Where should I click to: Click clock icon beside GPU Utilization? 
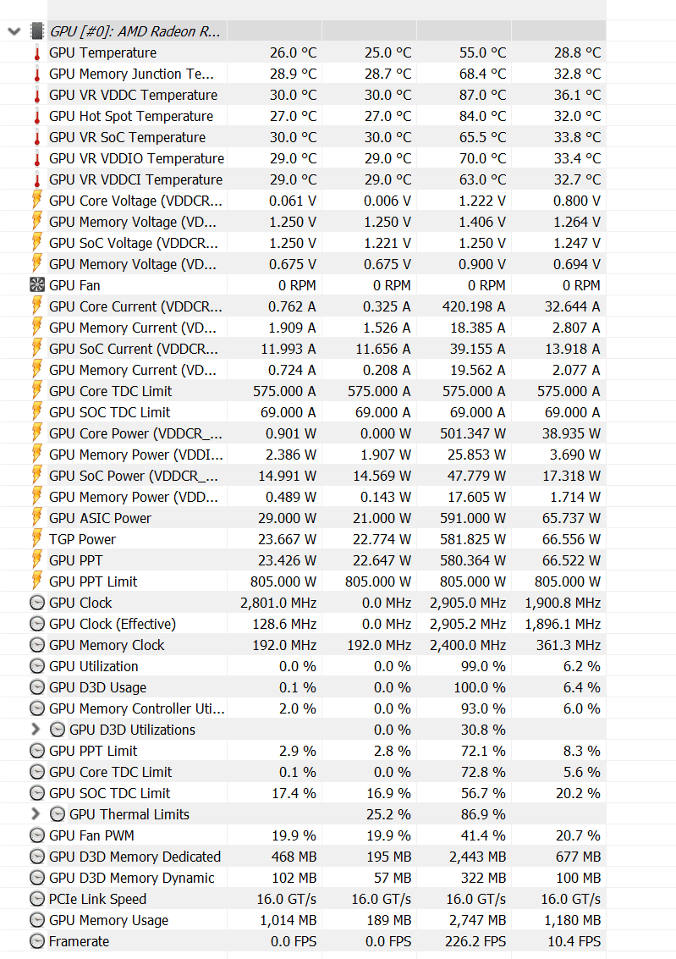click(x=37, y=666)
